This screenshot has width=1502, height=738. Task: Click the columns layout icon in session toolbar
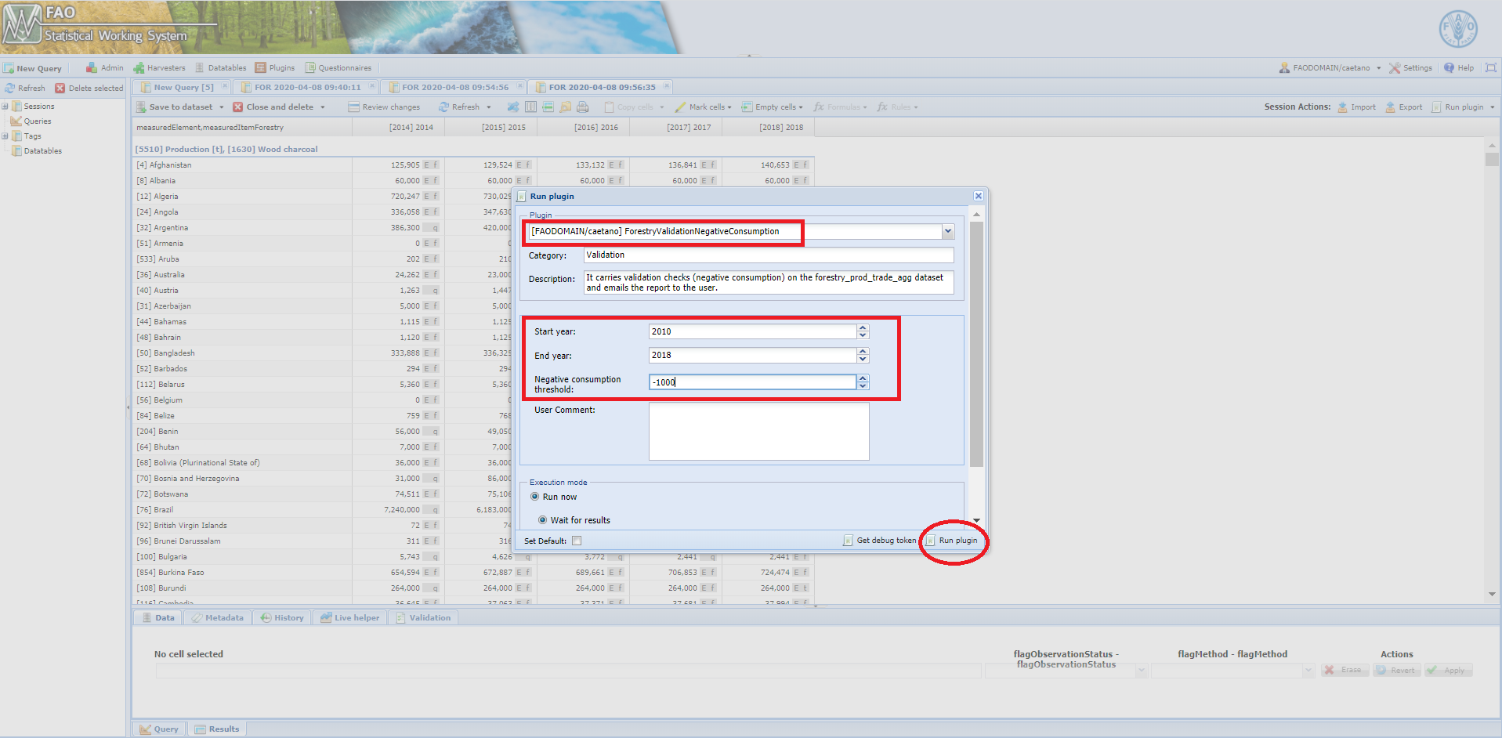[530, 107]
